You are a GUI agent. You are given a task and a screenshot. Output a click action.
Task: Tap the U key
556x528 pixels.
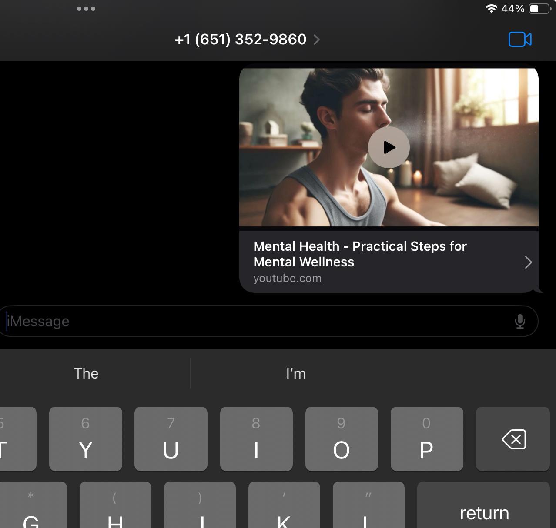[x=171, y=439]
